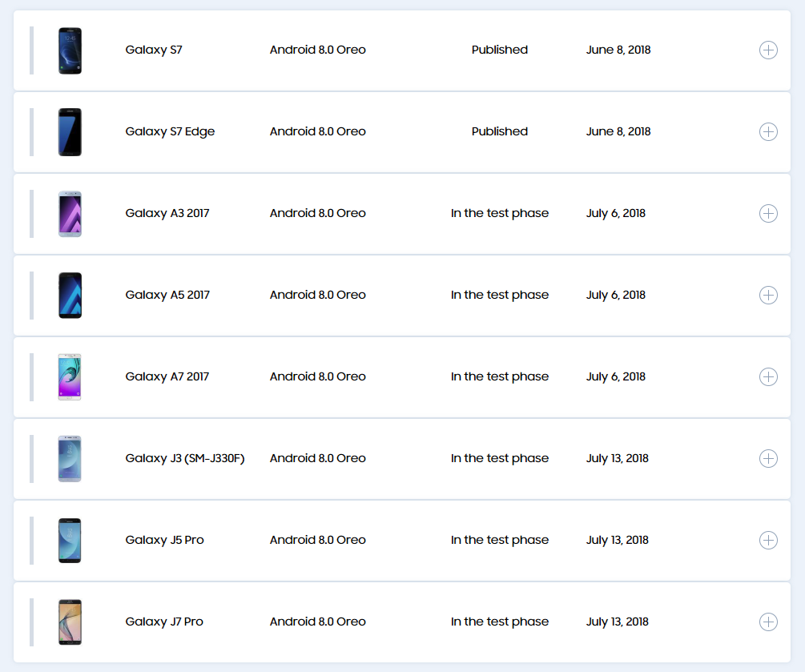Click the Galaxy J5 Pro phone image

[70, 541]
